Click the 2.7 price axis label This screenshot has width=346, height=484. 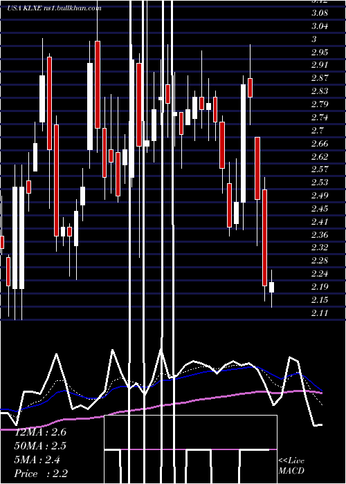click(317, 131)
